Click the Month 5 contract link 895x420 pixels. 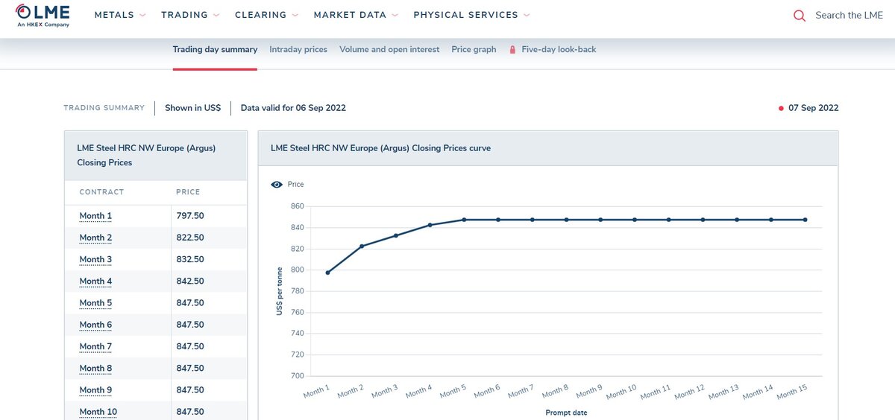pyautogui.click(x=95, y=303)
